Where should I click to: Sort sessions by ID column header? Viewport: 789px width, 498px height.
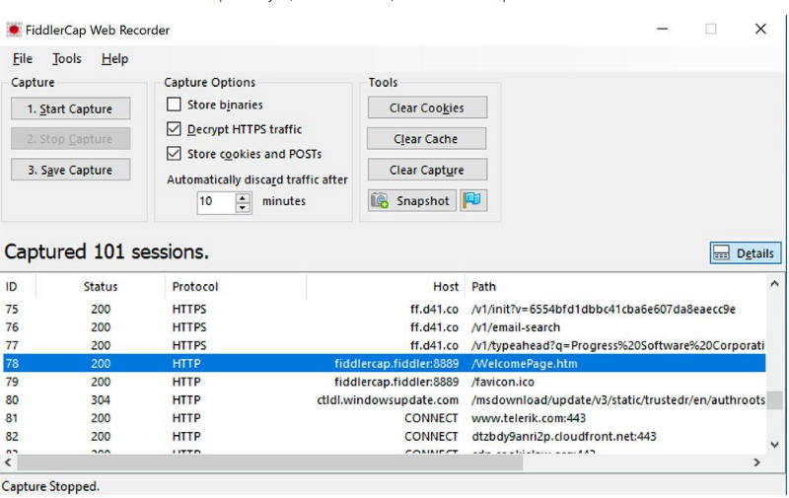[19, 287]
